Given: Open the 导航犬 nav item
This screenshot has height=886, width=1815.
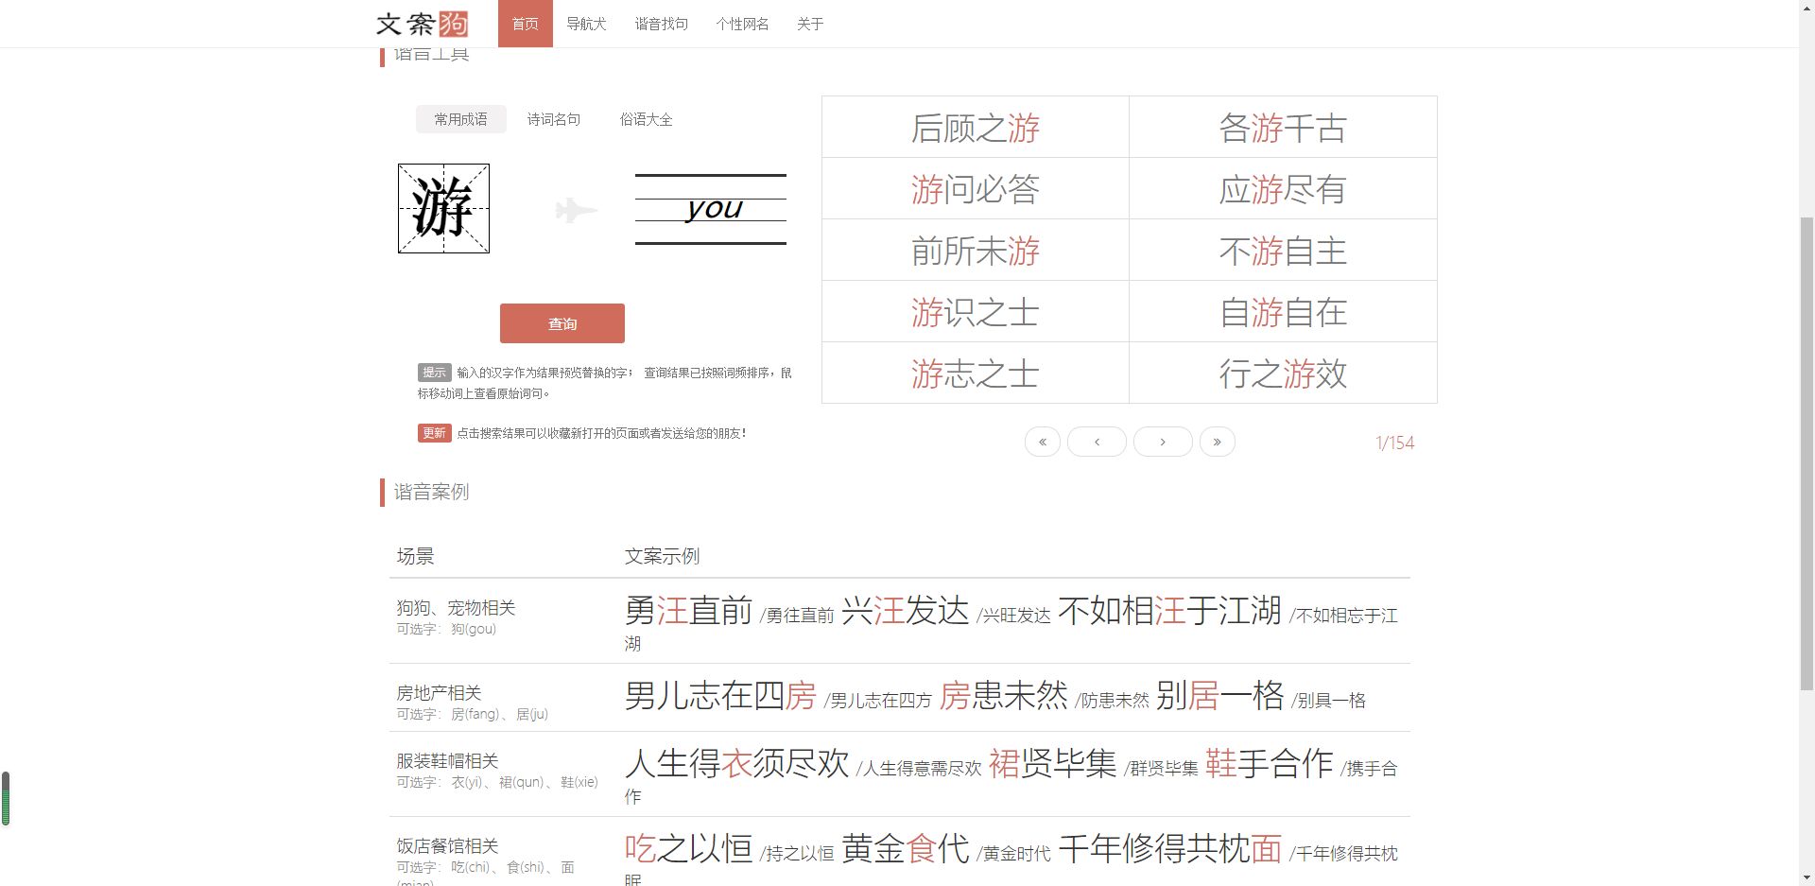Looking at the screenshot, I should tap(586, 24).
